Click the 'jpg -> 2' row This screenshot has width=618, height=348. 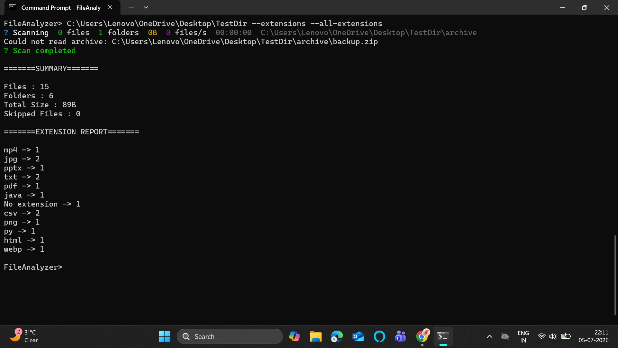22,159
